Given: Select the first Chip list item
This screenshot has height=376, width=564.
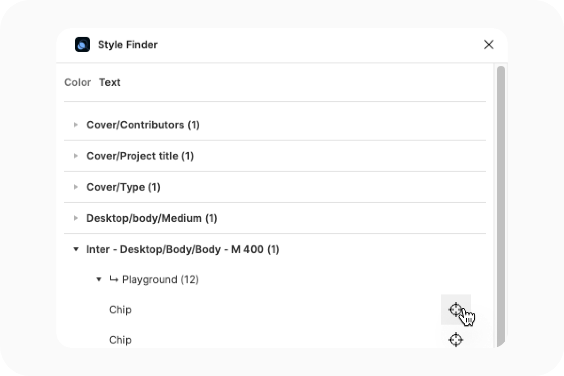Looking at the screenshot, I should 120,310.
